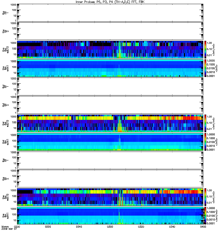Click the 'the fbk edc12' y-axis label
This screenshot has width=220, height=235.
point(6,197)
